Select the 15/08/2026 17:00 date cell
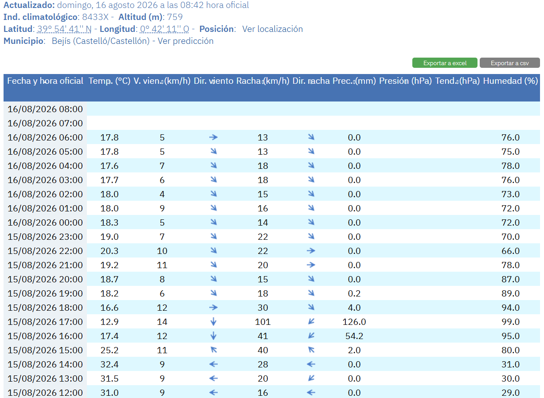Screen dimensions: 544x398 pyautogui.click(x=45, y=322)
